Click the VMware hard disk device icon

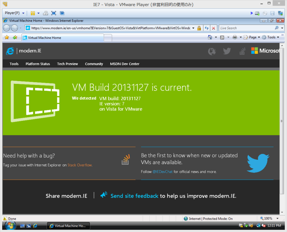(x=257, y=13)
